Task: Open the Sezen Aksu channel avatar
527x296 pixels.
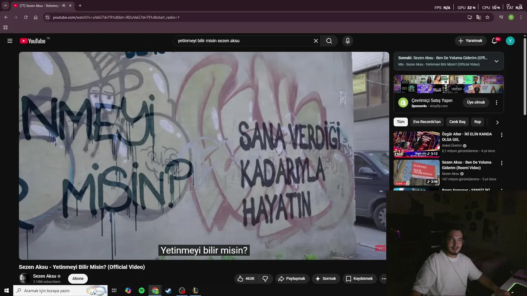Action: point(24,278)
